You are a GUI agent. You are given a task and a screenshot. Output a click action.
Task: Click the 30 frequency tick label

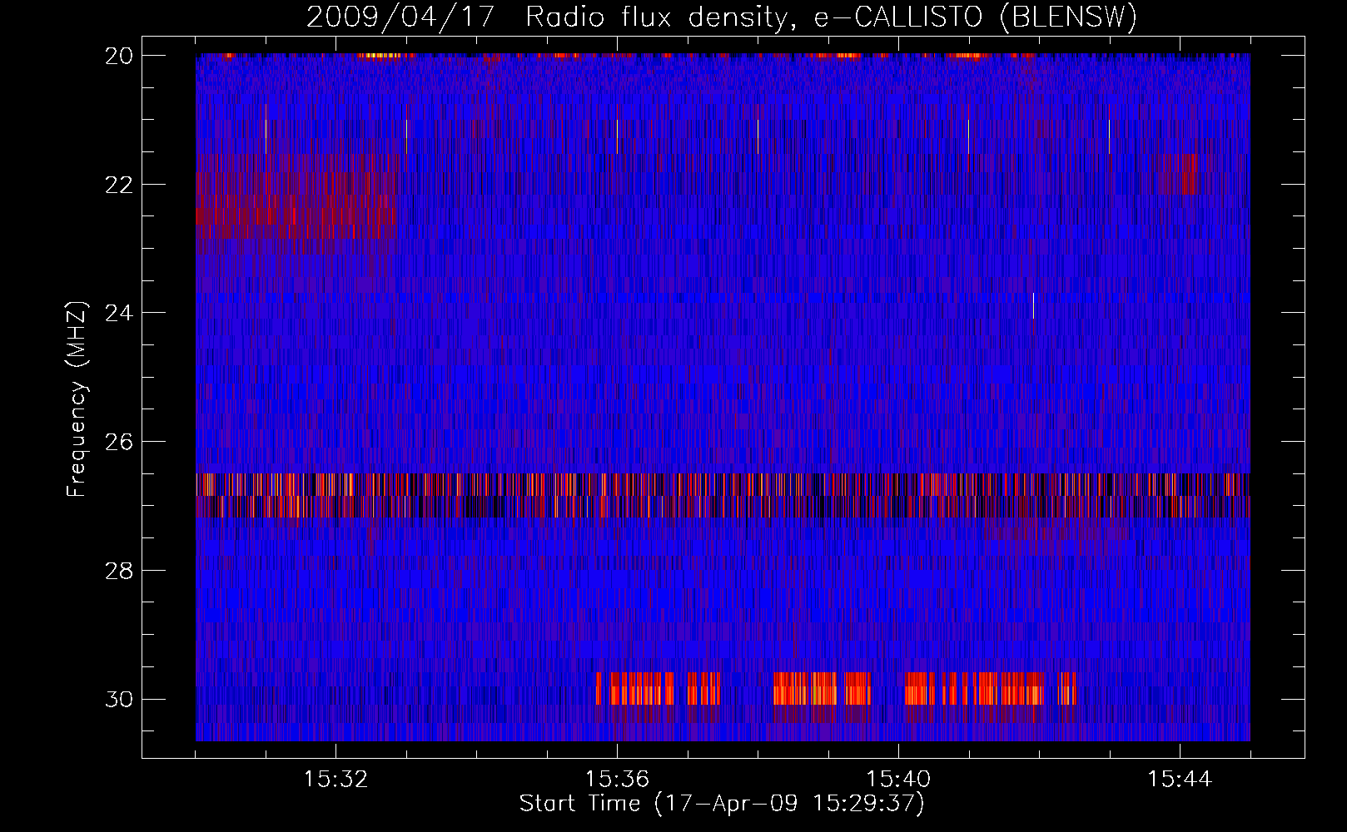coord(119,699)
